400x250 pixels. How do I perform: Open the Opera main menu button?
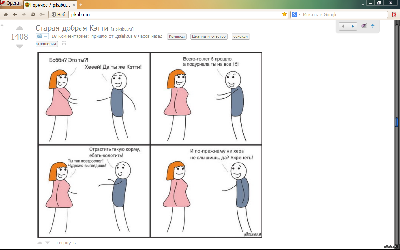(11, 3)
